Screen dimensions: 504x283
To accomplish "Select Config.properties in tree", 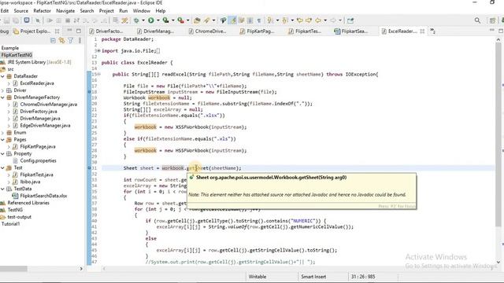I will (x=38, y=160).
